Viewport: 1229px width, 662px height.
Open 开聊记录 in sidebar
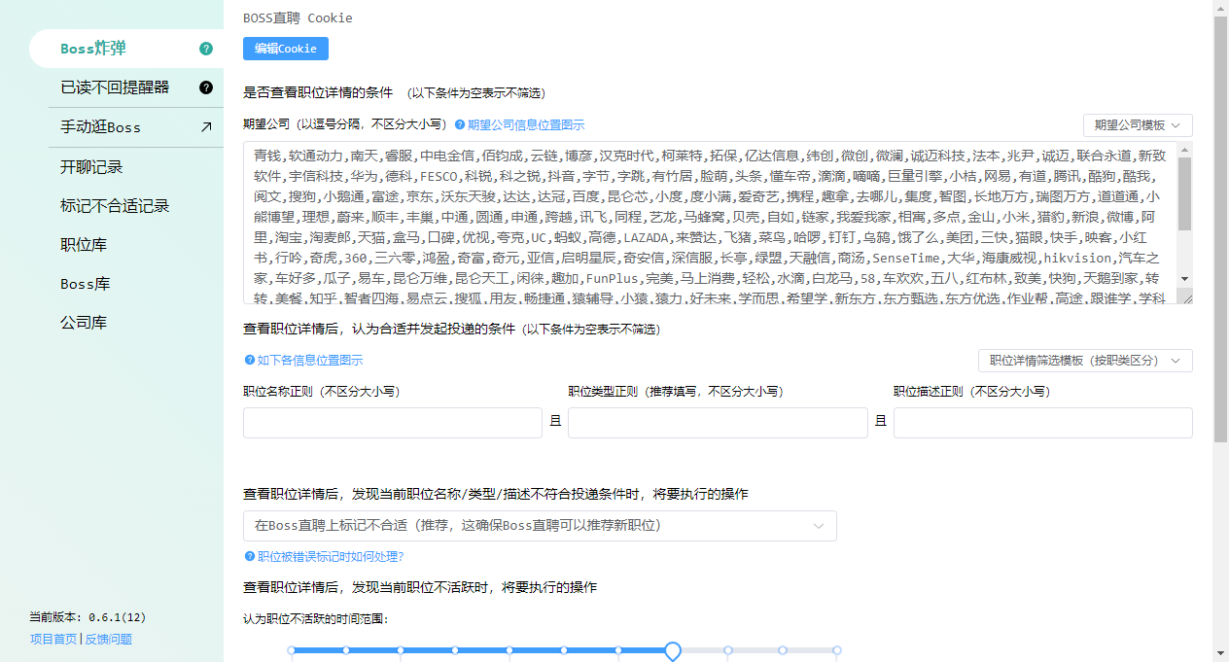[x=91, y=167]
